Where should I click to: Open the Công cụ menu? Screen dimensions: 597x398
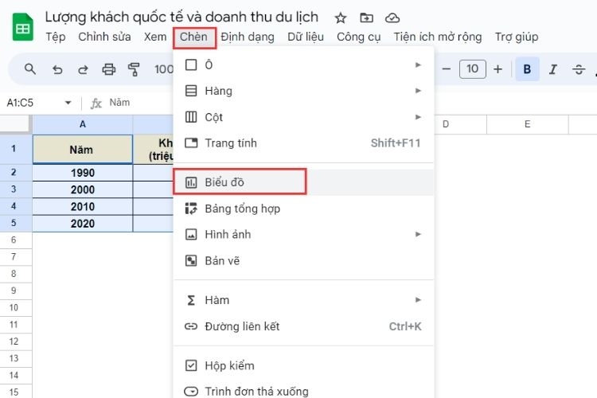tap(359, 37)
